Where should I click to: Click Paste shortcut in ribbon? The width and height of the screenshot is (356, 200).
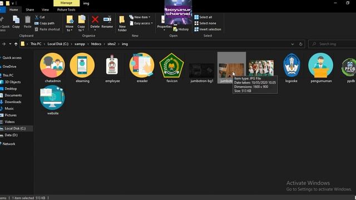(47, 29)
